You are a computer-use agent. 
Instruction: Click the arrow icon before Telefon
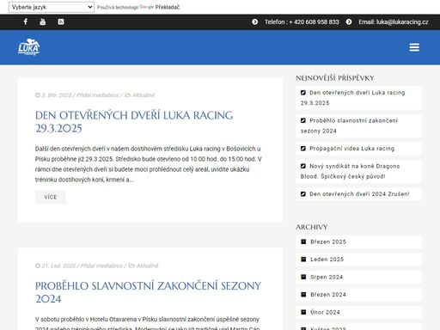coord(254,21)
